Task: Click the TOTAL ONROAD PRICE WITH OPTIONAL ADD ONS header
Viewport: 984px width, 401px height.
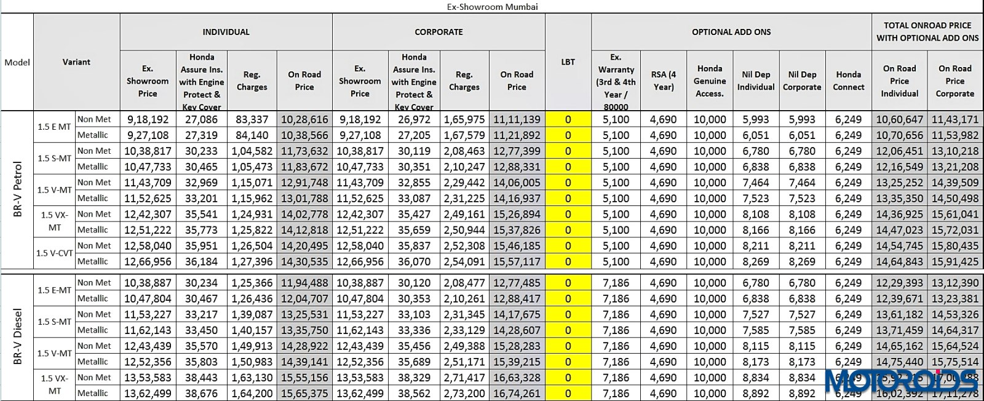Action: 927,32
